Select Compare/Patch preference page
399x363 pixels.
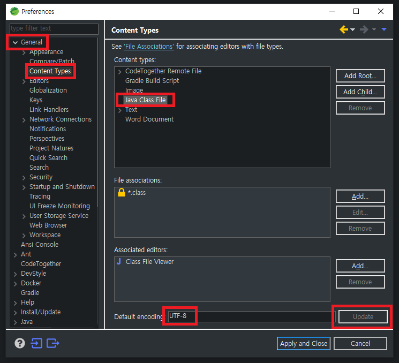[52, 61]
